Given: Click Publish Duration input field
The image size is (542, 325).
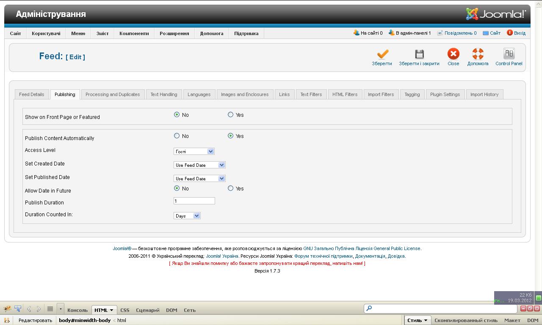Looking at the screenshot, I should [194, 201].
